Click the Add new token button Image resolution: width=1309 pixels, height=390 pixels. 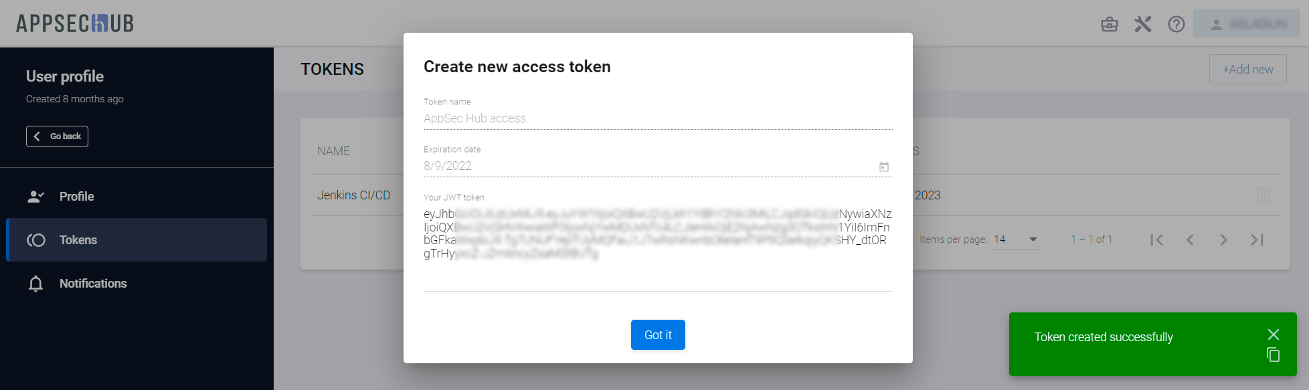pos(1247,70)
